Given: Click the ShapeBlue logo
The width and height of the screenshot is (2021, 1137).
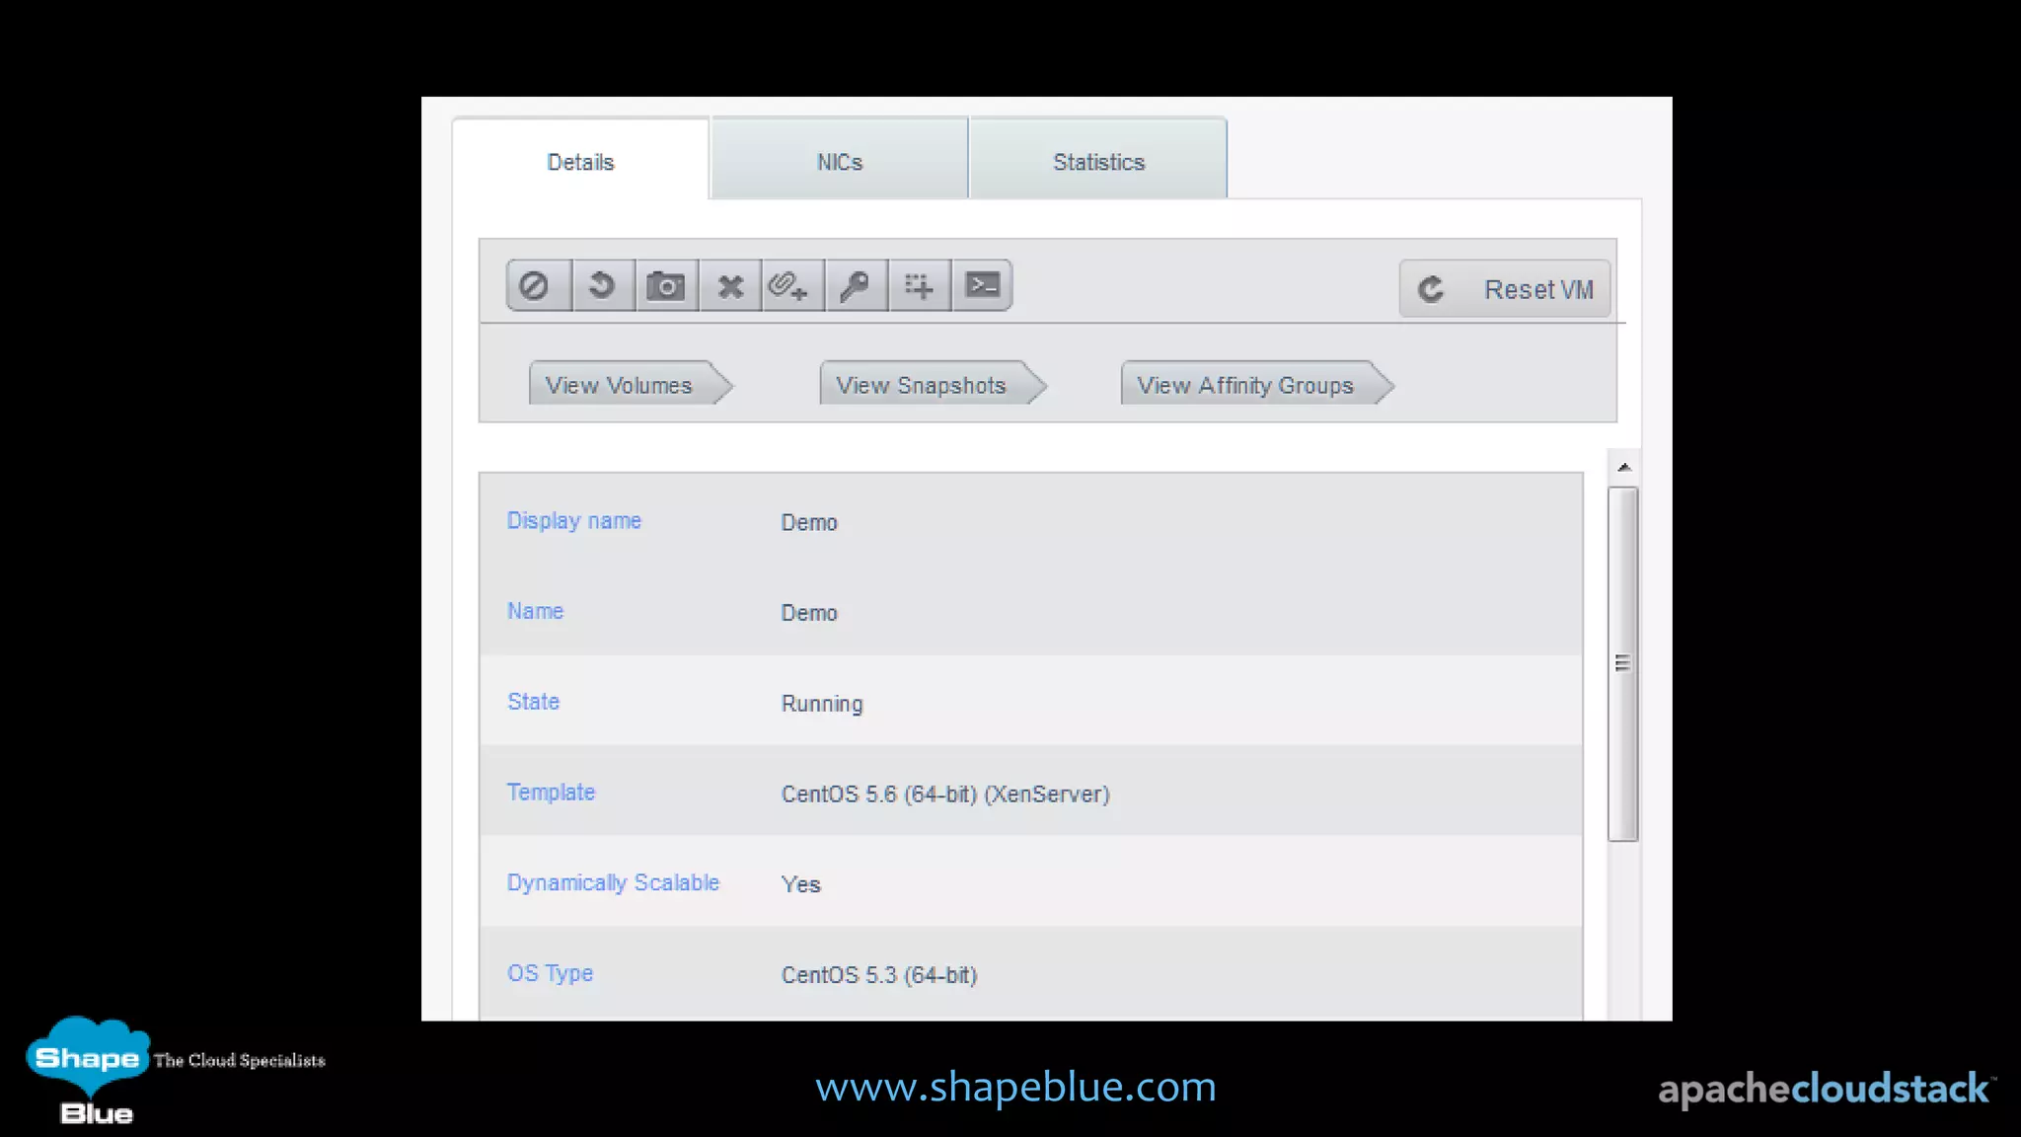Looking at the screenshot, I should pos(90,1070).
